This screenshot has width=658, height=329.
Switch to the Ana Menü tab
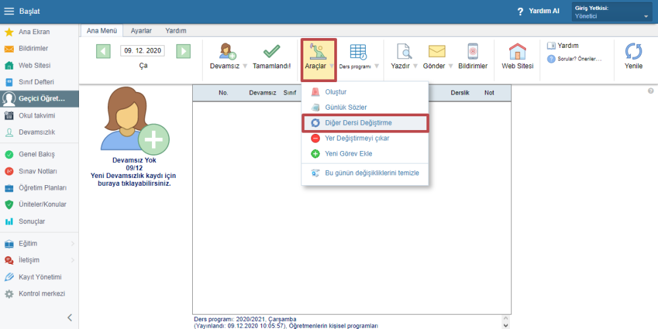[101, 31]
